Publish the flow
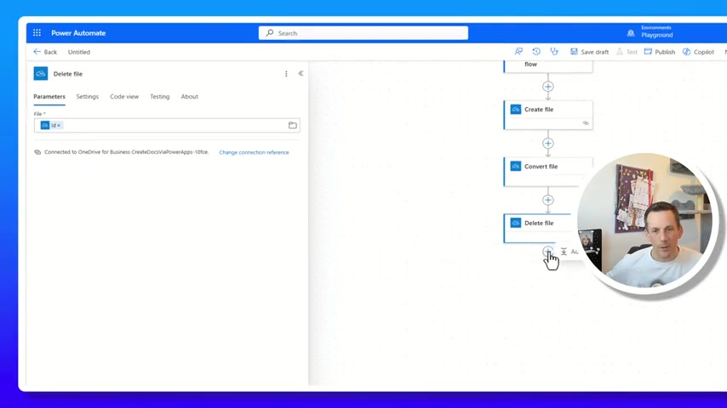 660,52
